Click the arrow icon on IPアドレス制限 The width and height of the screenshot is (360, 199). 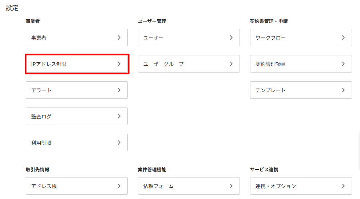coord(119,64)
